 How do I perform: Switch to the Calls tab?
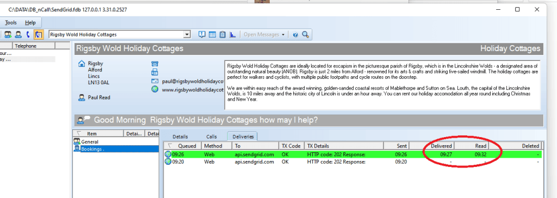[x=212, y=137]
